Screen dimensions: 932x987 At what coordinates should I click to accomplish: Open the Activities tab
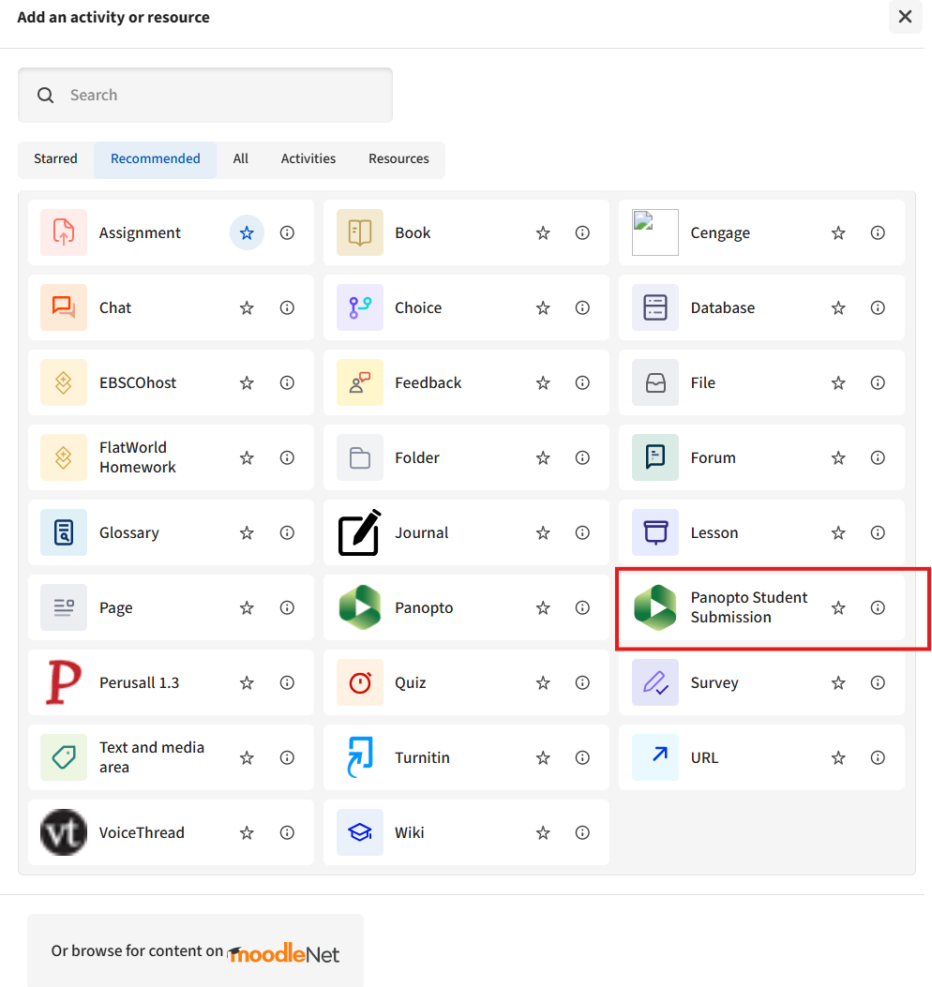308,159
